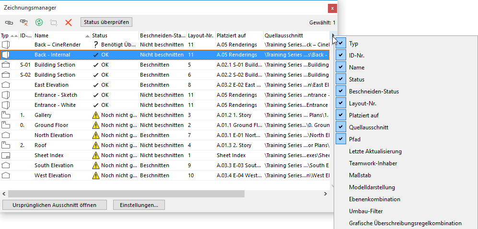The image size is (478, 229).
Task: Uncheck the Platziert auf column checkbox
Action: click(x=341, y=115)
